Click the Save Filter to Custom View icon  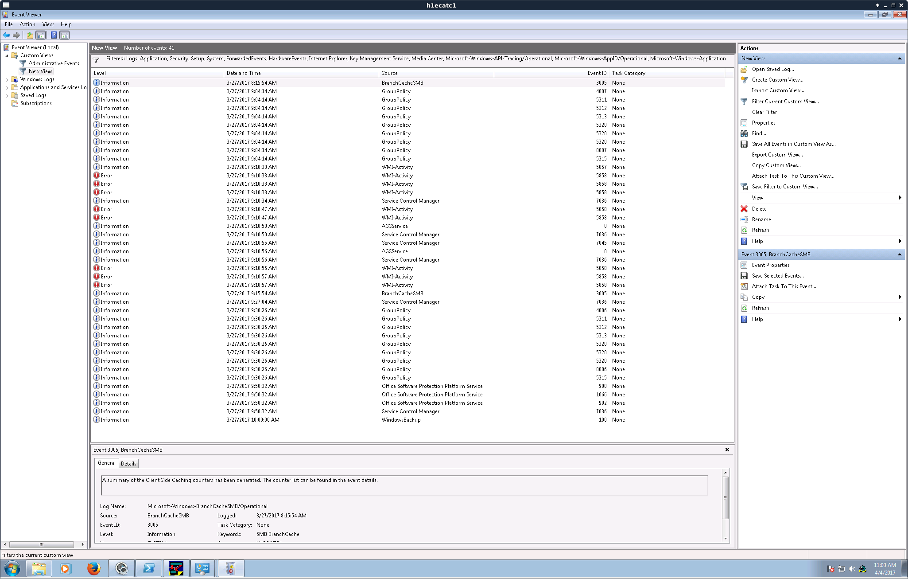[x=744, y=187]
